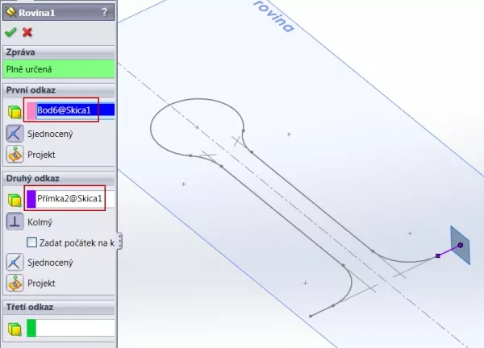Click the Bod6@Skica1 reference field
Viewport: 484px width, 348px height.
tap(74, 110)
